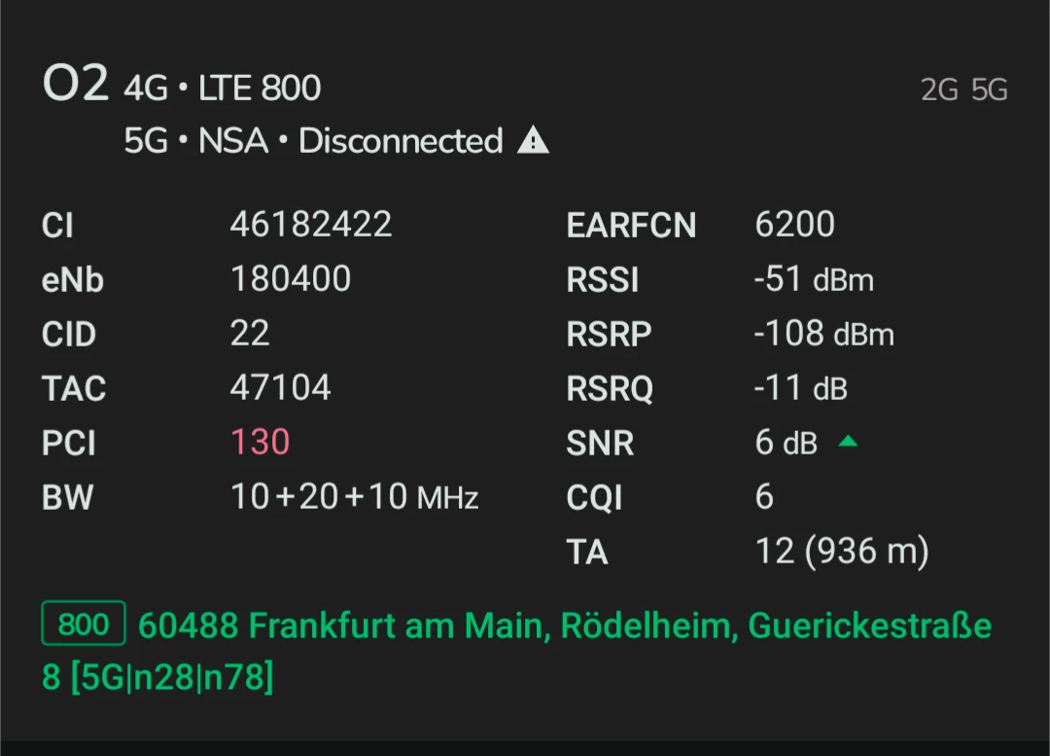The width and height of the screenshot is (1050, 756).
Task: Select the 5G label at top right
Action: pyautogui.click(x=989, y=90)
